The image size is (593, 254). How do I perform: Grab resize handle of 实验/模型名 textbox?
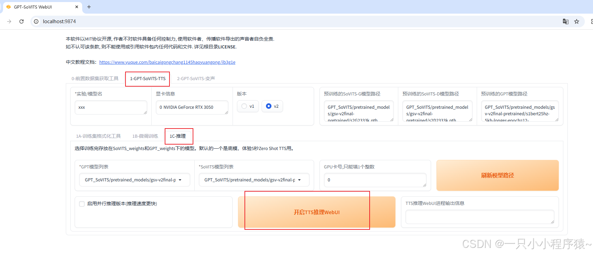[x=145, y=113]
